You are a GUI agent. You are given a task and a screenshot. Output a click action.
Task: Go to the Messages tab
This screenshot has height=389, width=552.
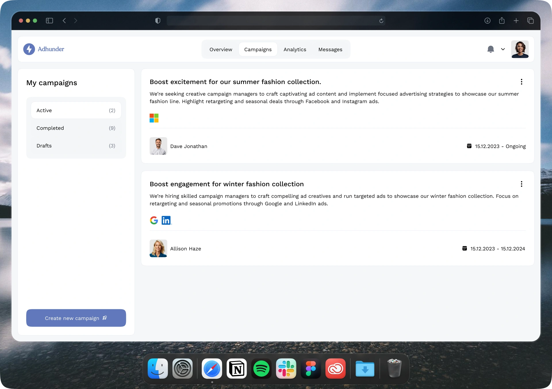coord(330,49)
